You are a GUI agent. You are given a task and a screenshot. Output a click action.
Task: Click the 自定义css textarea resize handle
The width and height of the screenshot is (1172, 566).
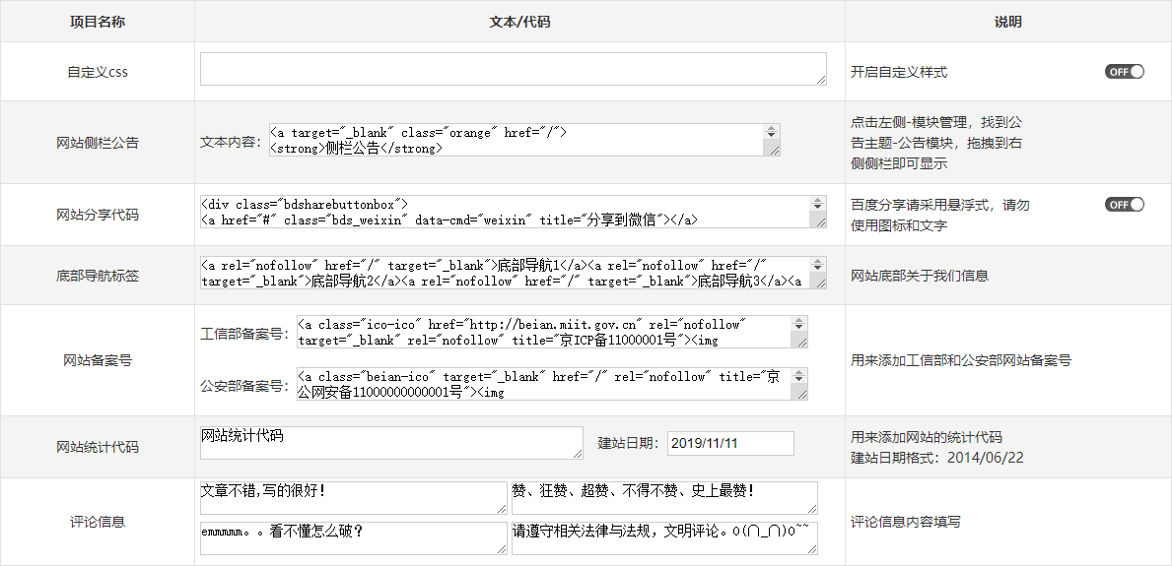click(x=820, y=80)
